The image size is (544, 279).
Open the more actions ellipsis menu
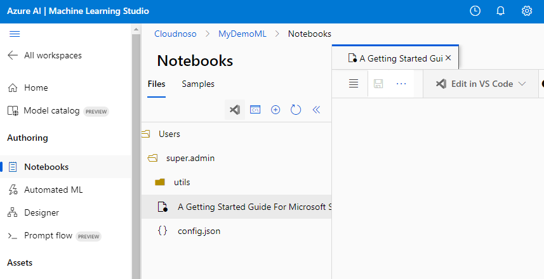tap(401, 84)
